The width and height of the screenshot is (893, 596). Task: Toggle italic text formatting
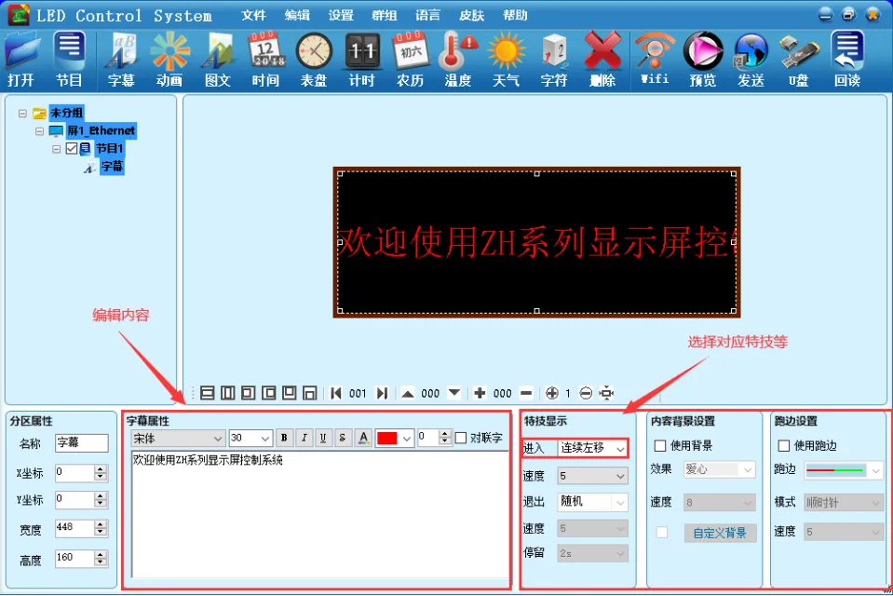pos(304,438)
